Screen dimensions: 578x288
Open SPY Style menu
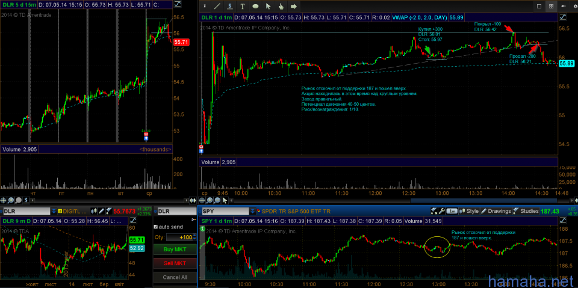pyautogui.click(x=469, y=211)
